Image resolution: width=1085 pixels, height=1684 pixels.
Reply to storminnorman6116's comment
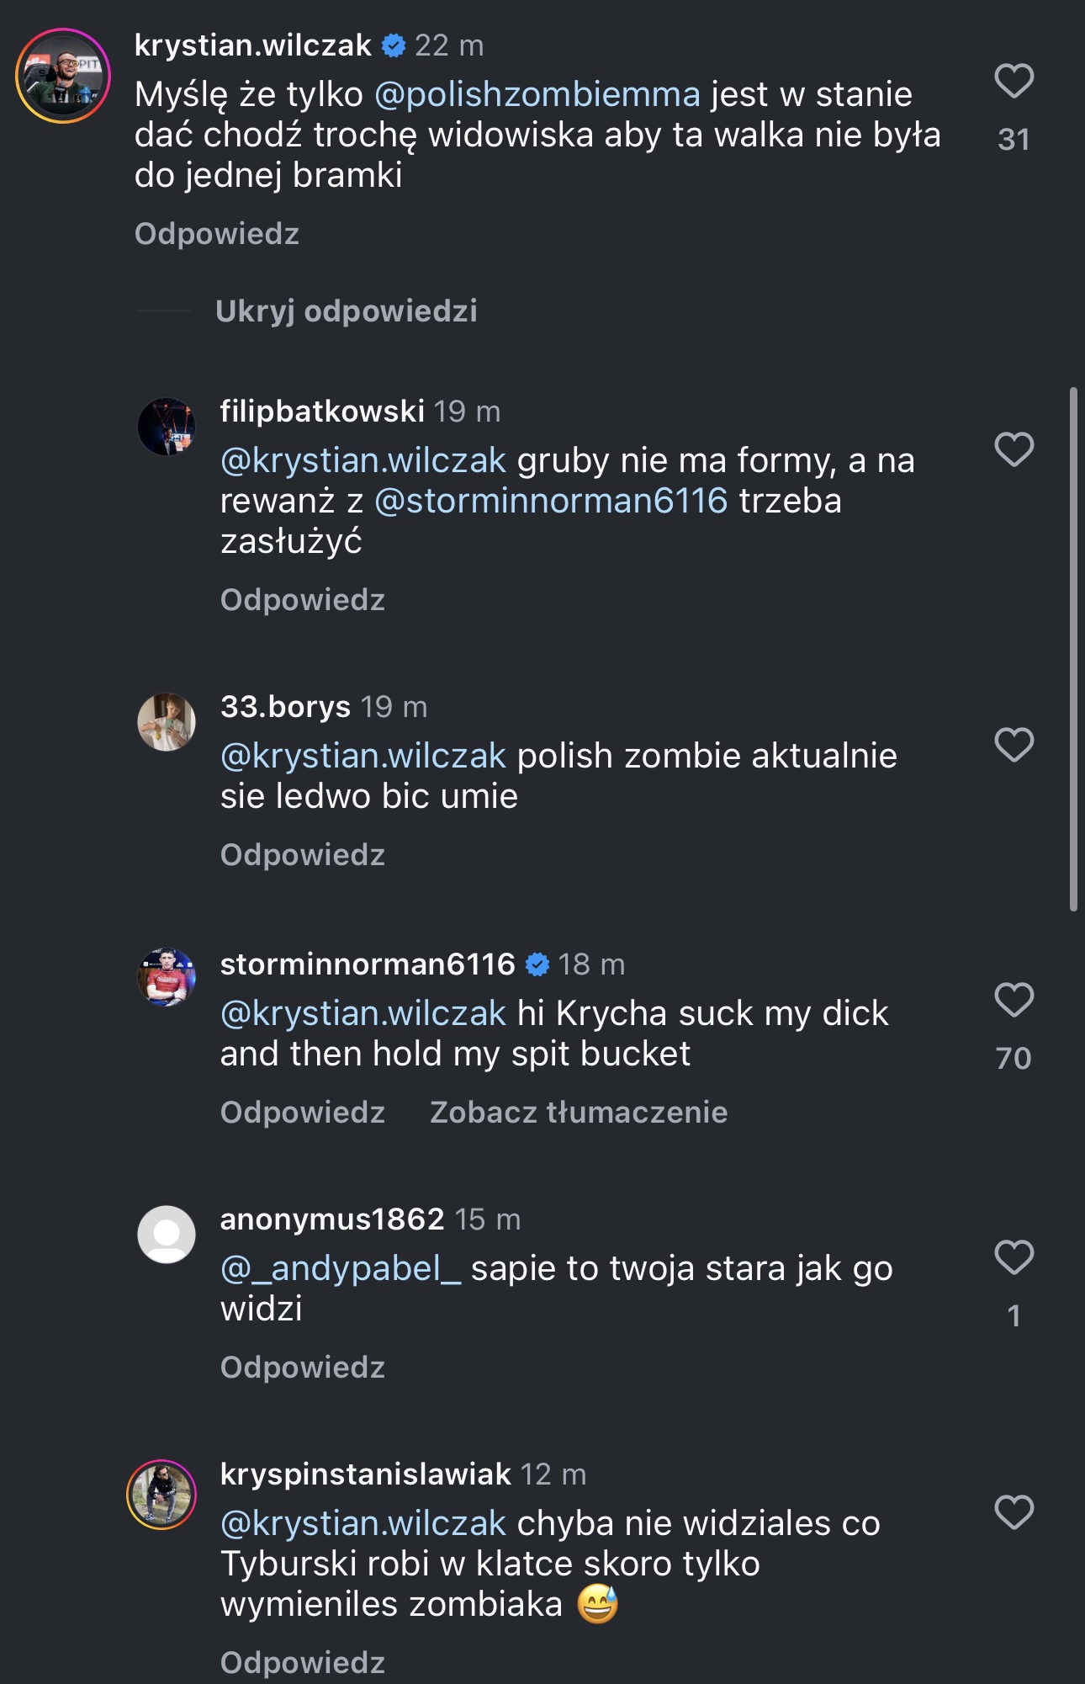[303, 1113]
